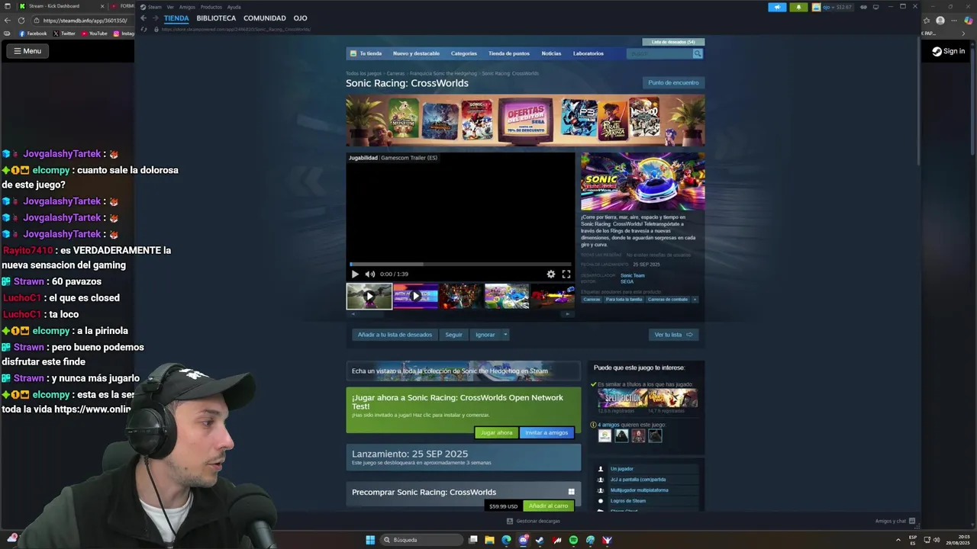This screenshot has height=549, width=977.
Task: Open Amigos y chat panel
Action: point(895,521)
